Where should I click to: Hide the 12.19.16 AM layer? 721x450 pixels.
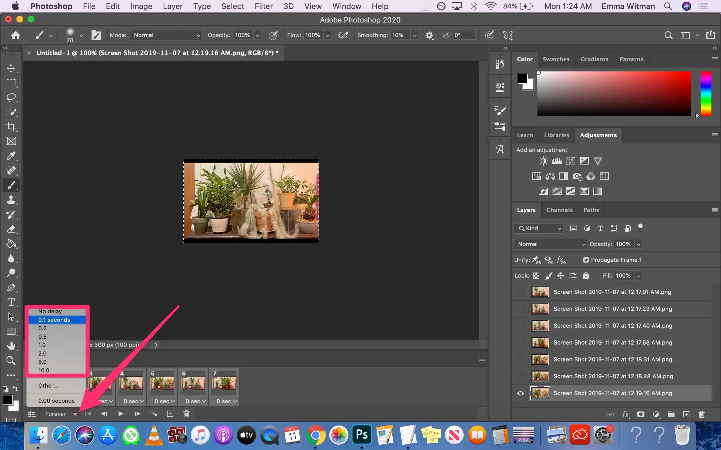[520, 393]
